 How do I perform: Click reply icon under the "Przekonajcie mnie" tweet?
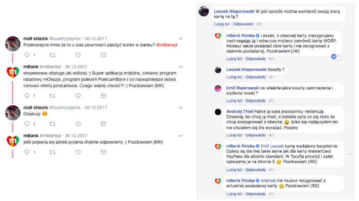[27, 55]
